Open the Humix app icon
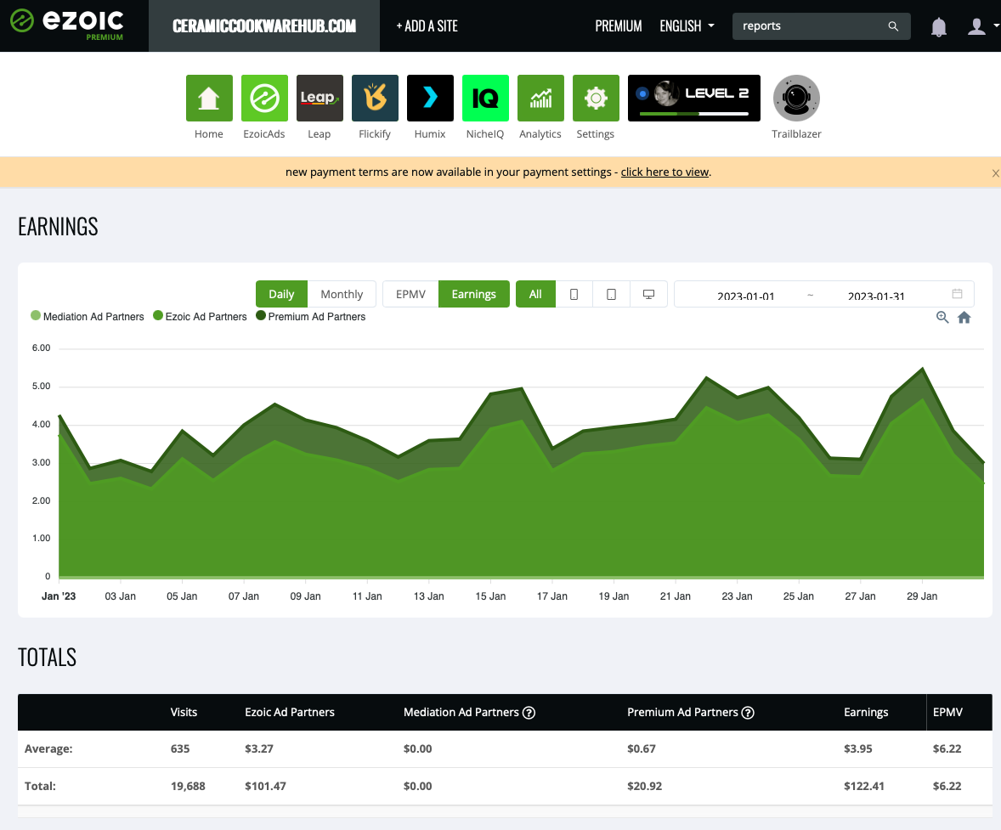 coord(430,98)
